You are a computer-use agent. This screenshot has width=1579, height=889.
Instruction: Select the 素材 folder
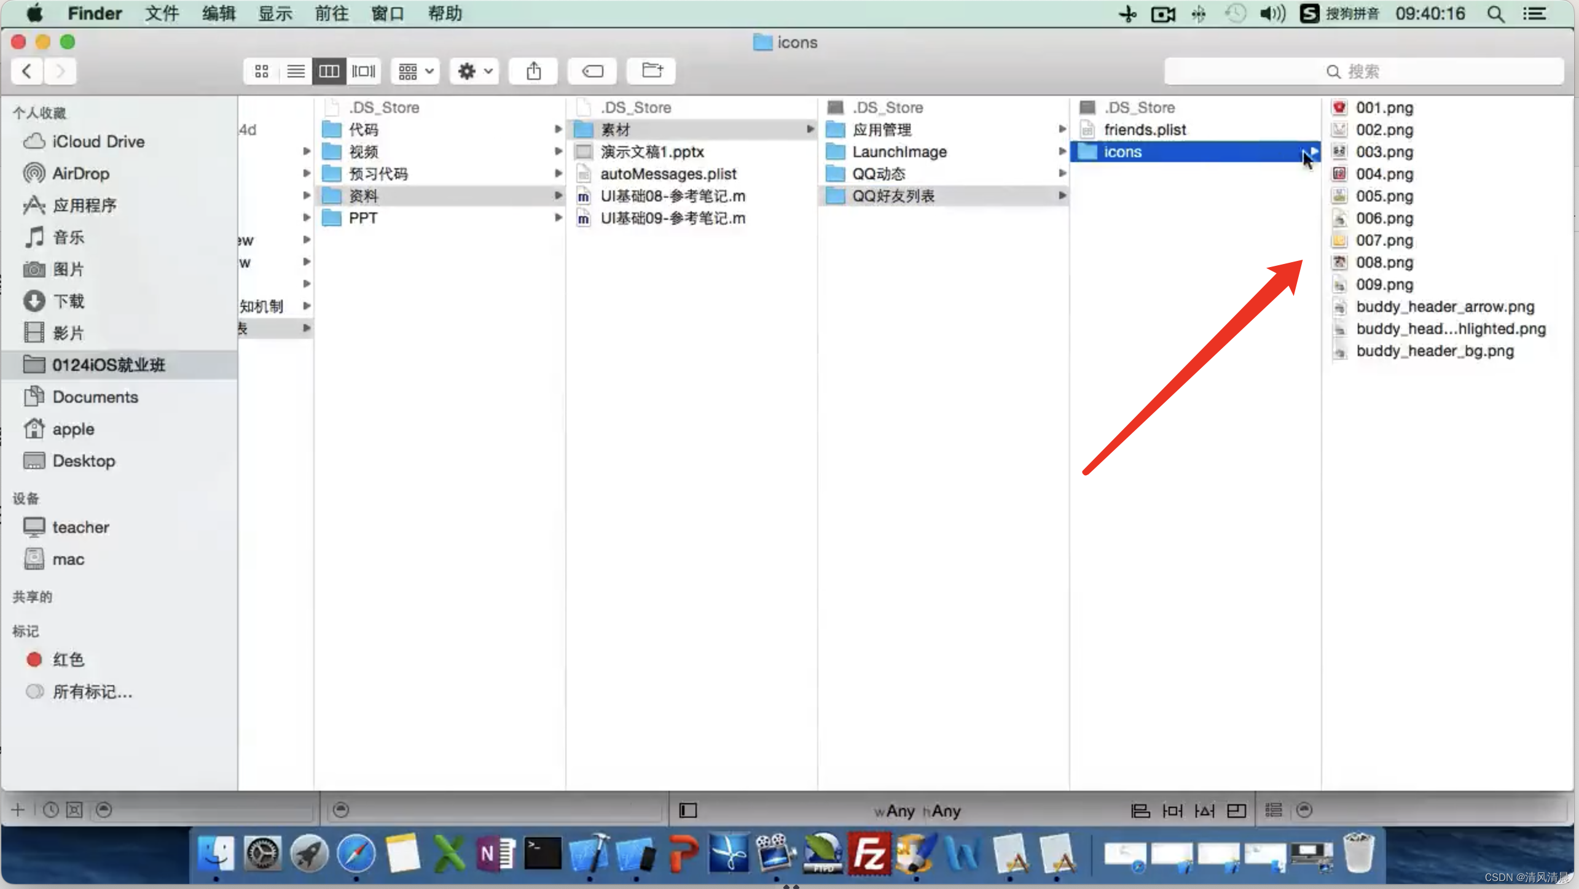tap(693, 129)
